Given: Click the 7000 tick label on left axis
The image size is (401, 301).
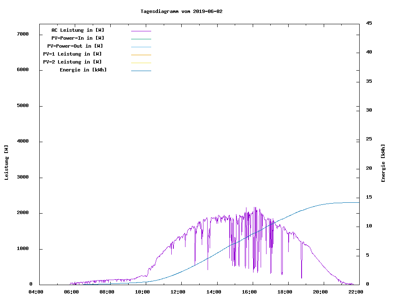Looking at the screenshot, I should point(22,34).
